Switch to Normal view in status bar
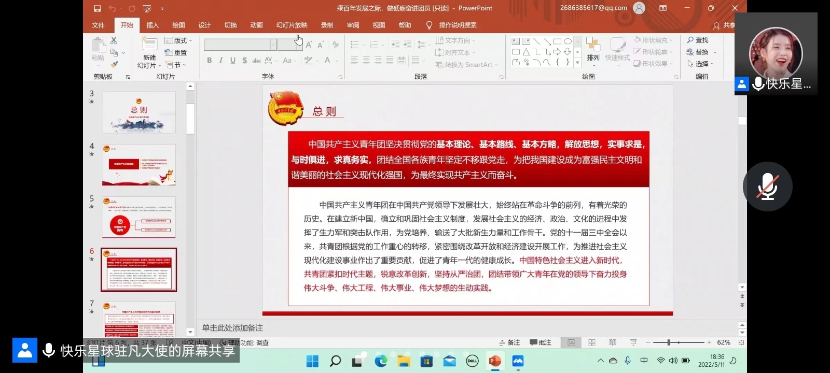Viewport: 830px width, 373px height. pyautogui.click(x=571, y=342)
